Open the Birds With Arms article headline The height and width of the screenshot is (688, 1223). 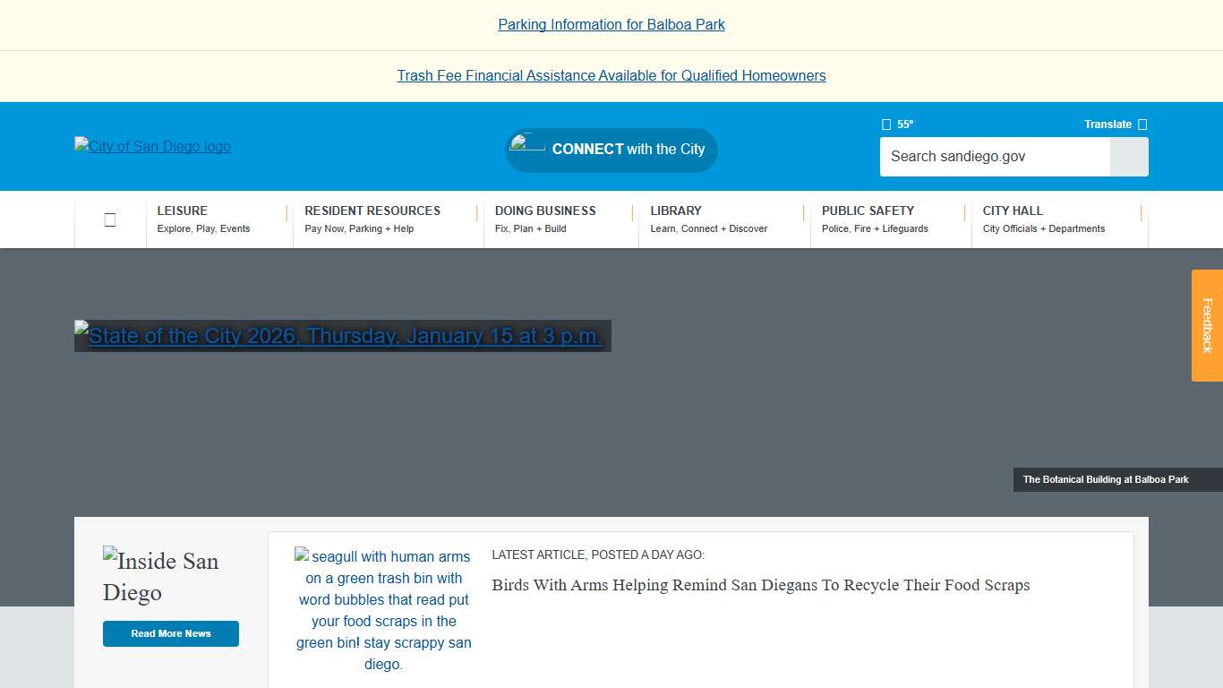point(760,585)
